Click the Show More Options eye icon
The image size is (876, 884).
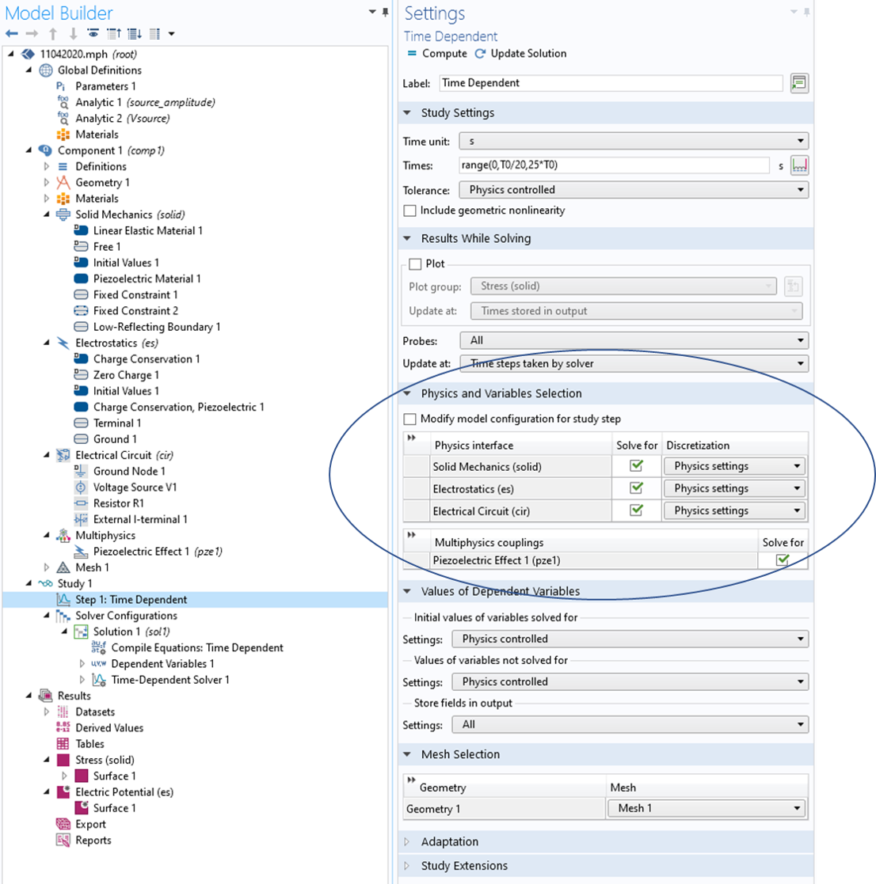pos(93,34)
